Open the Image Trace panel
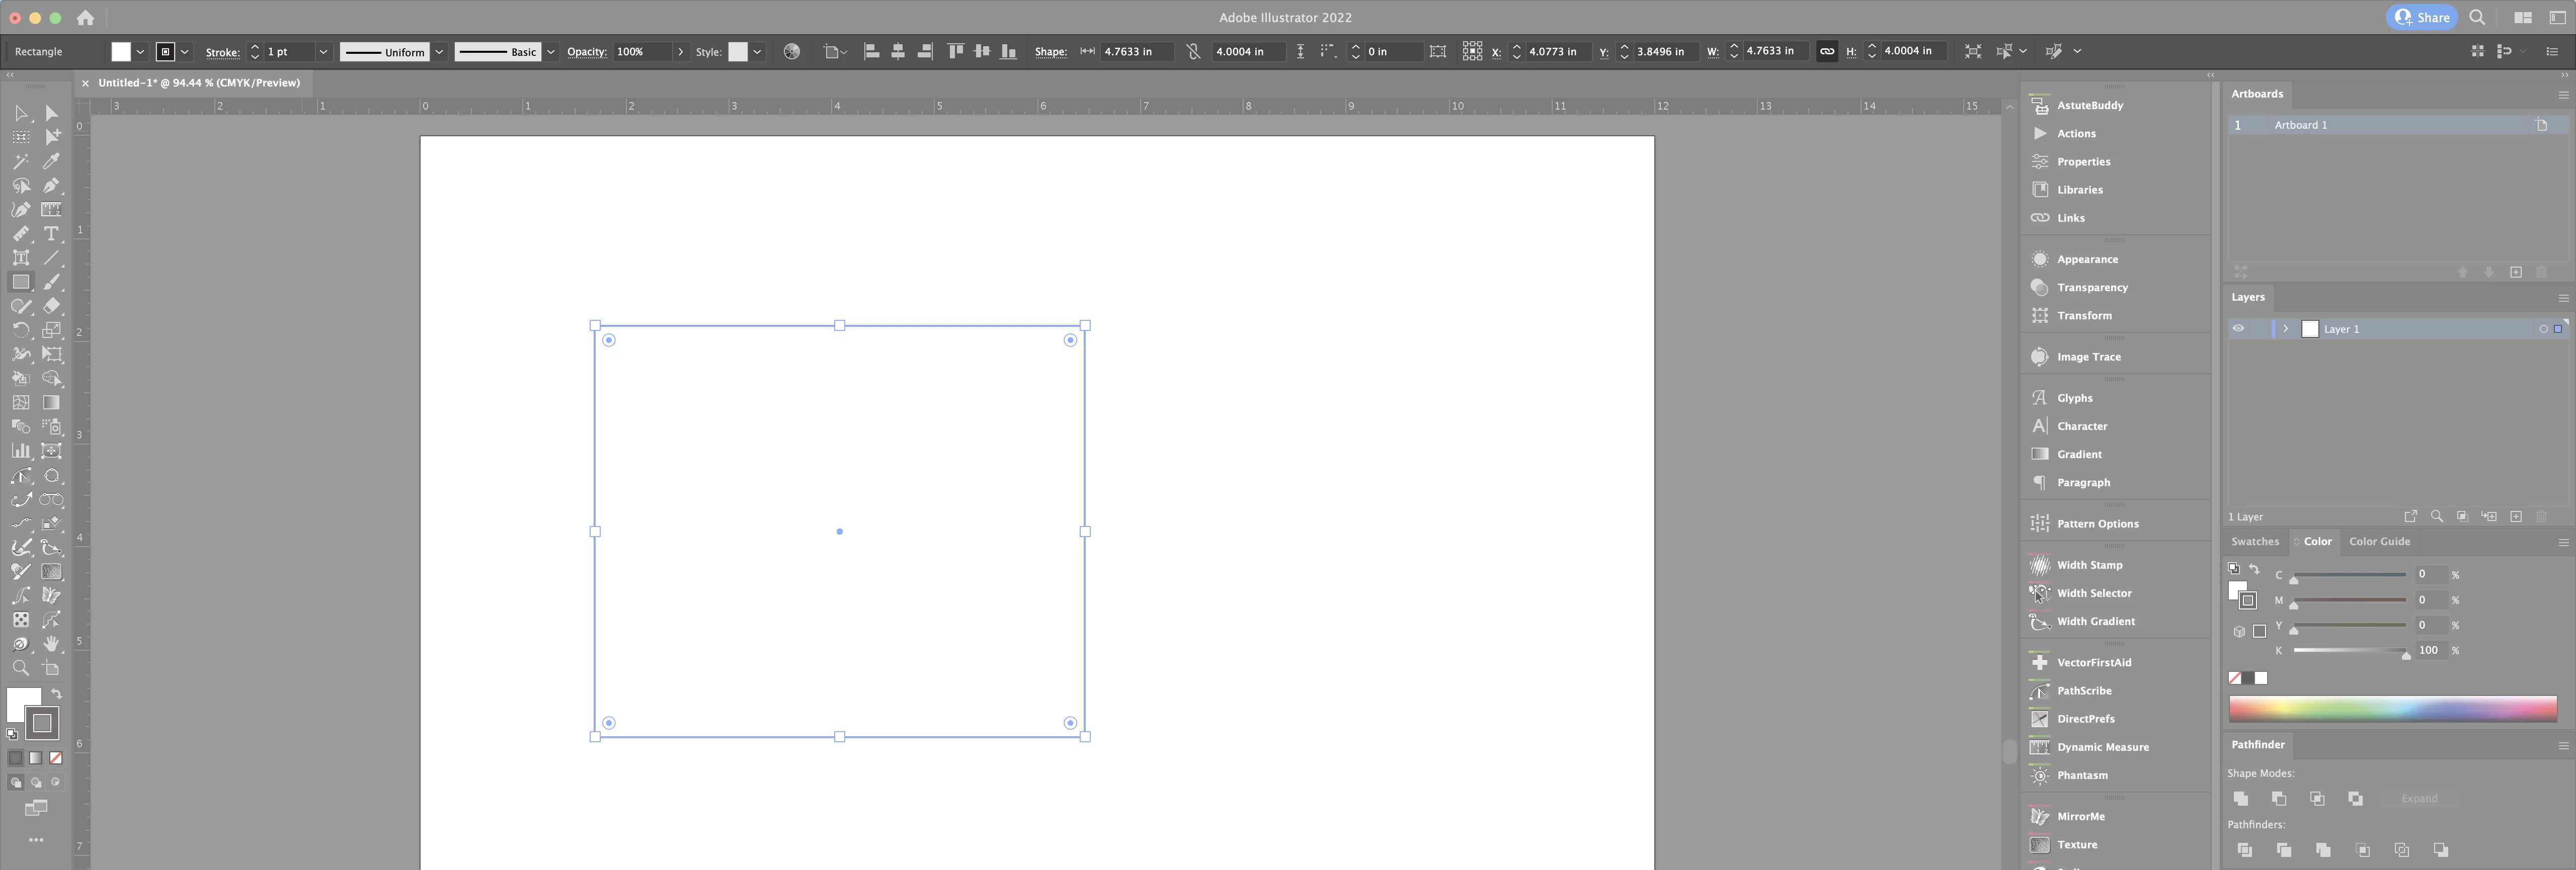The height and width of the screenshot is (870, 2576). pos(2088,357)
